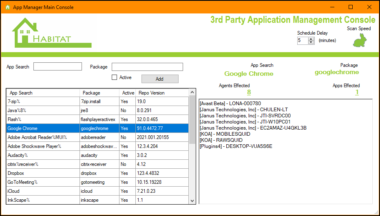
Task: Click the Schedule Delay value field
Action: [303, 40]
